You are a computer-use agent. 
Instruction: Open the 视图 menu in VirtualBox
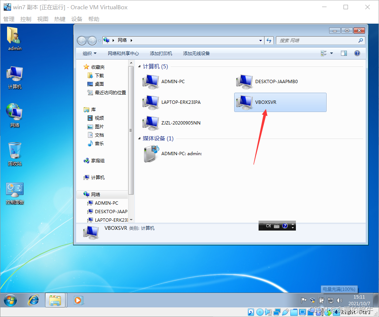pyautogui.click(x=43, y=19)
